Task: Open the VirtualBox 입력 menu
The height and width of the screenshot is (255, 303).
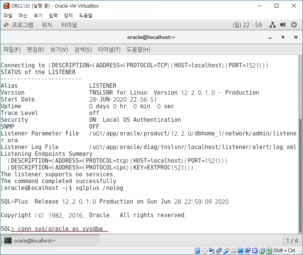Action: click(x=53, y=16)
